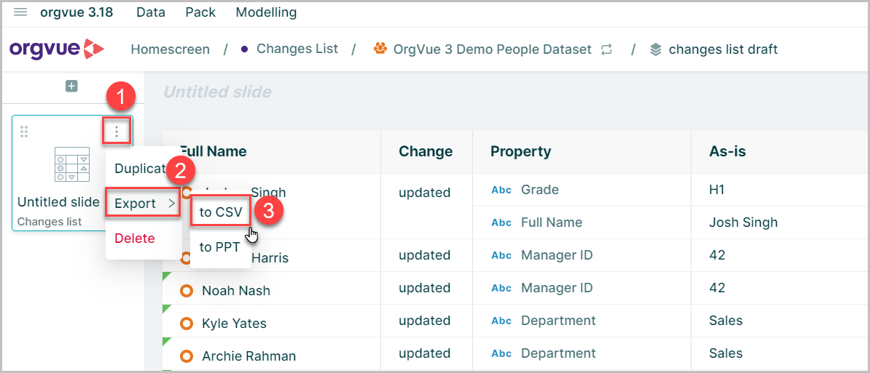Select the Kyle Yates row name
Viewport: 870px width, 373px height.
tap(234, 324)
